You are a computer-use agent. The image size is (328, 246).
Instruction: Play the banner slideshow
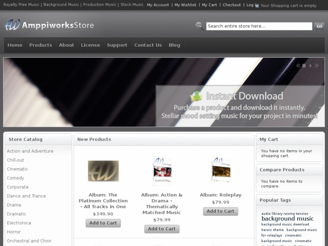pos(310,66)
